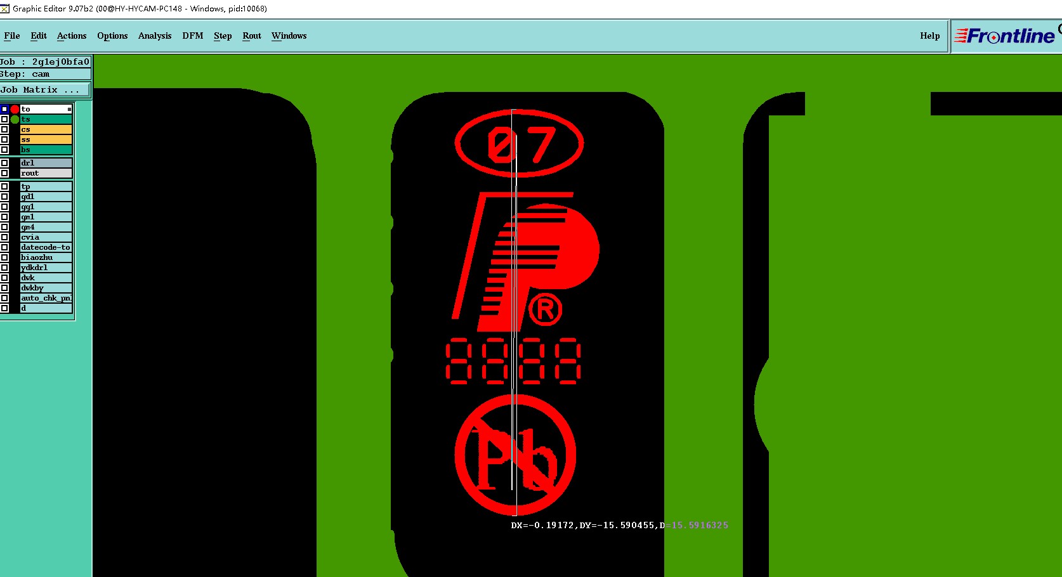
Task: Click the green color dot of layer ts
Action: pos(15,119)
